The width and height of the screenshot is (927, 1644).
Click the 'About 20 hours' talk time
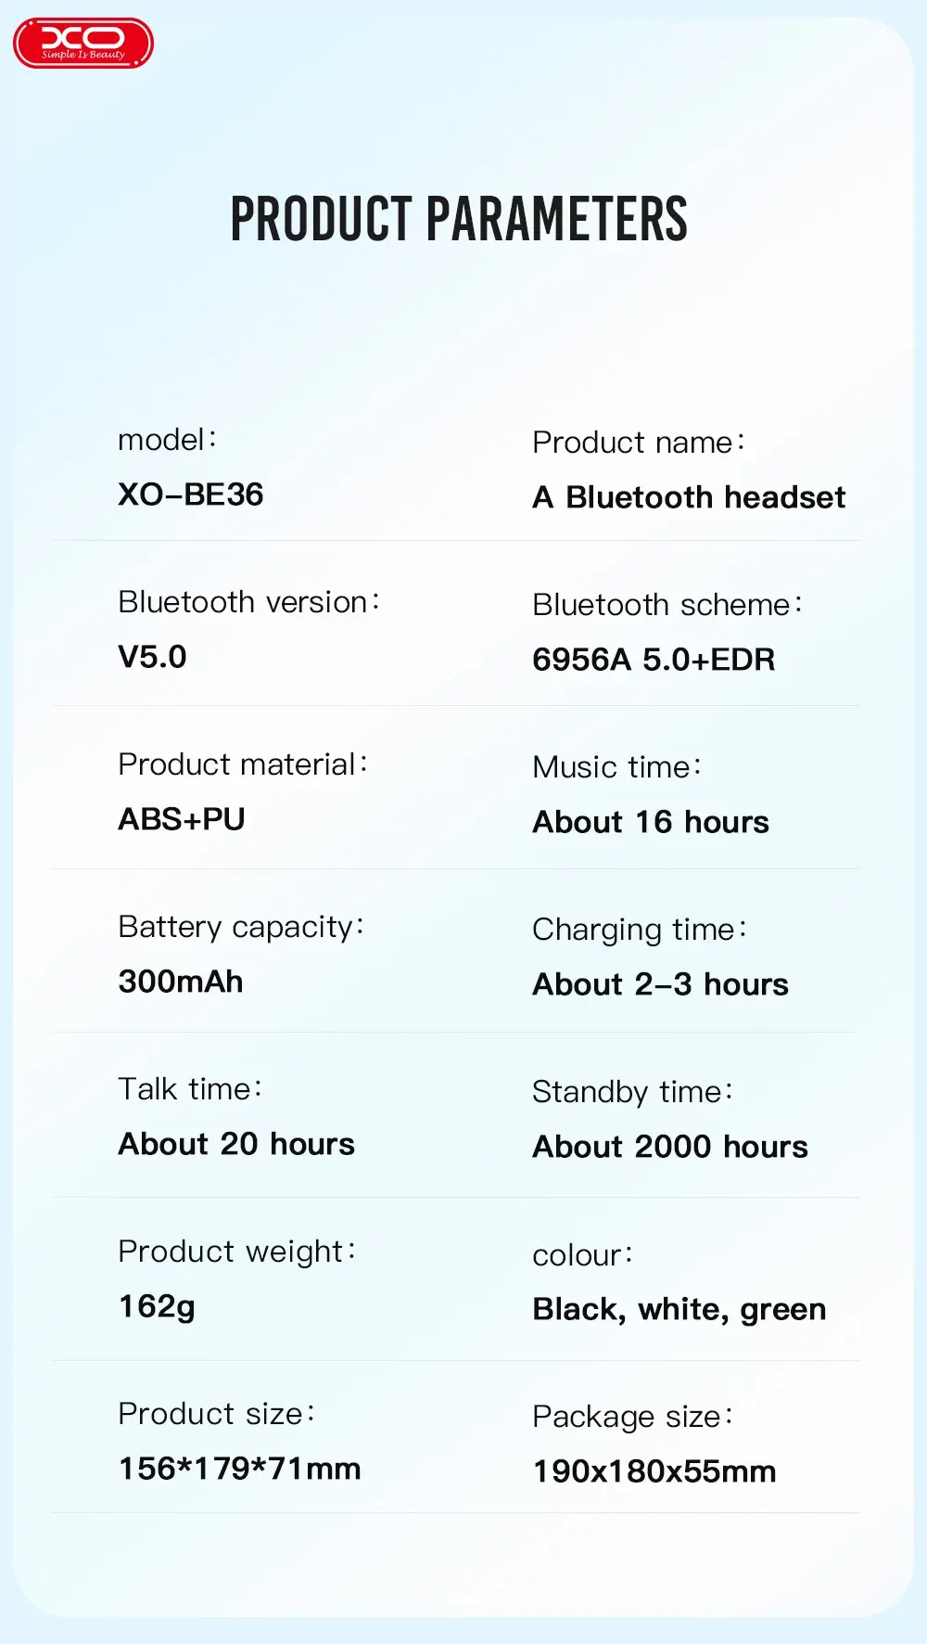[x=236, y=1144]
